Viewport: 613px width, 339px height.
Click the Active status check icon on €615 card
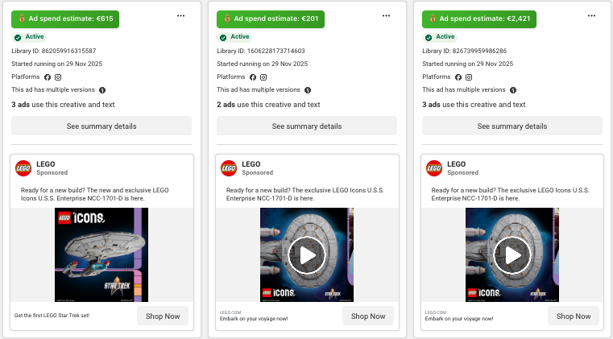pos(18,38)
